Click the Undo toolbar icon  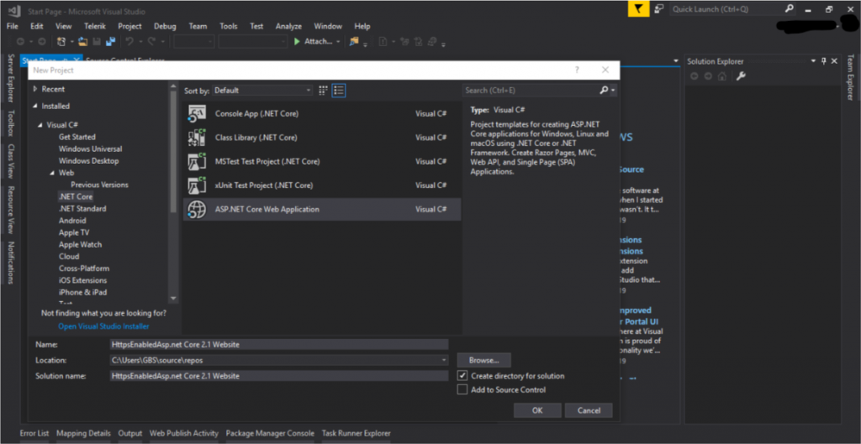coord(129,41)
